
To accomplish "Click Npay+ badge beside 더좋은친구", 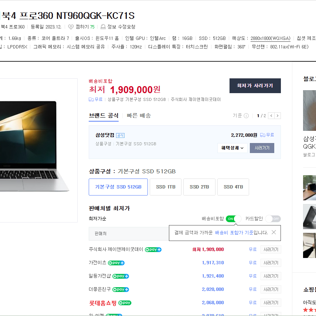I will [120, 289].
